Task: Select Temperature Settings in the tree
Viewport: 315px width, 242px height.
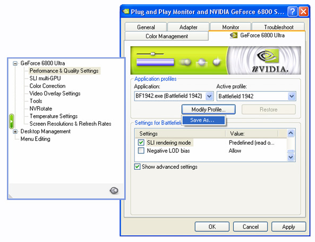Action: [x=54, y=116]
